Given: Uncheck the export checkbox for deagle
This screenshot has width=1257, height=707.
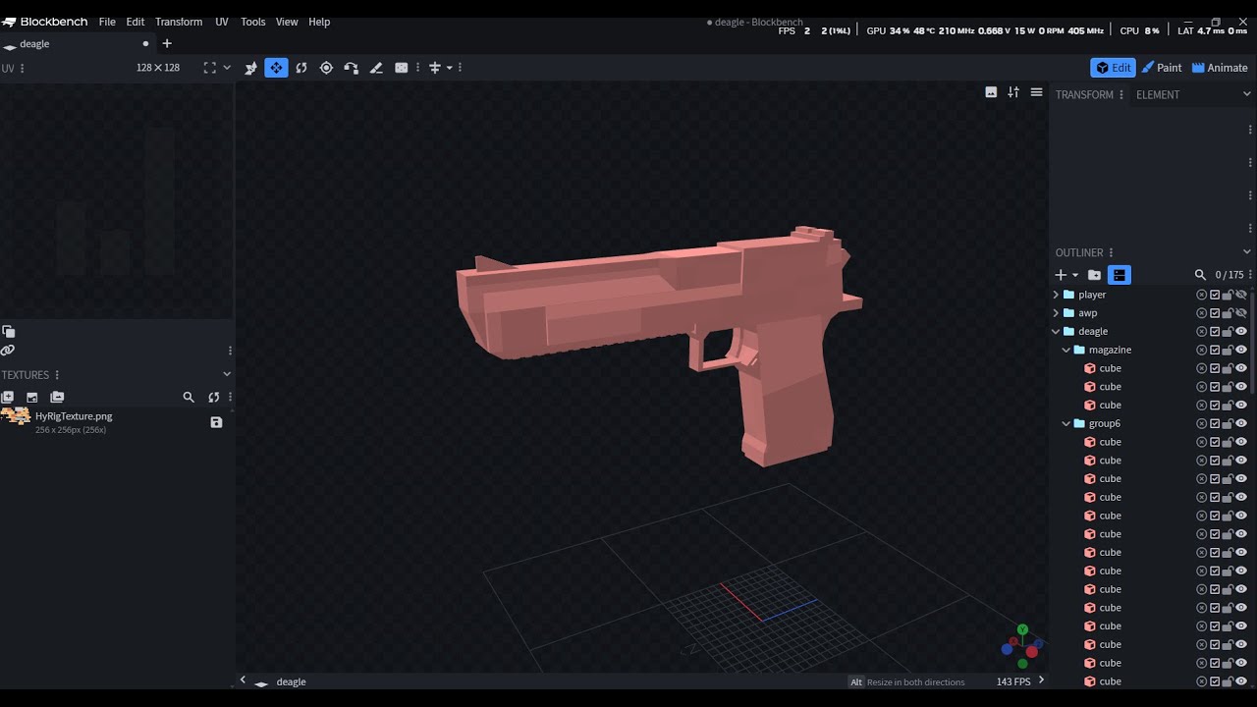Looking at the screenshot, I should pos(1215,332).
